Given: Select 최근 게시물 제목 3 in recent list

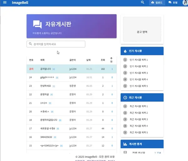Looking at the screenshot, I should point(138,119).
